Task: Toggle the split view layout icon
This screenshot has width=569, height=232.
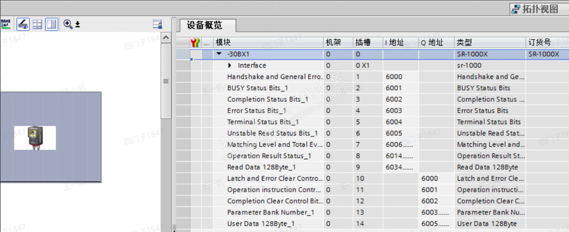Action: coord(52,25)
